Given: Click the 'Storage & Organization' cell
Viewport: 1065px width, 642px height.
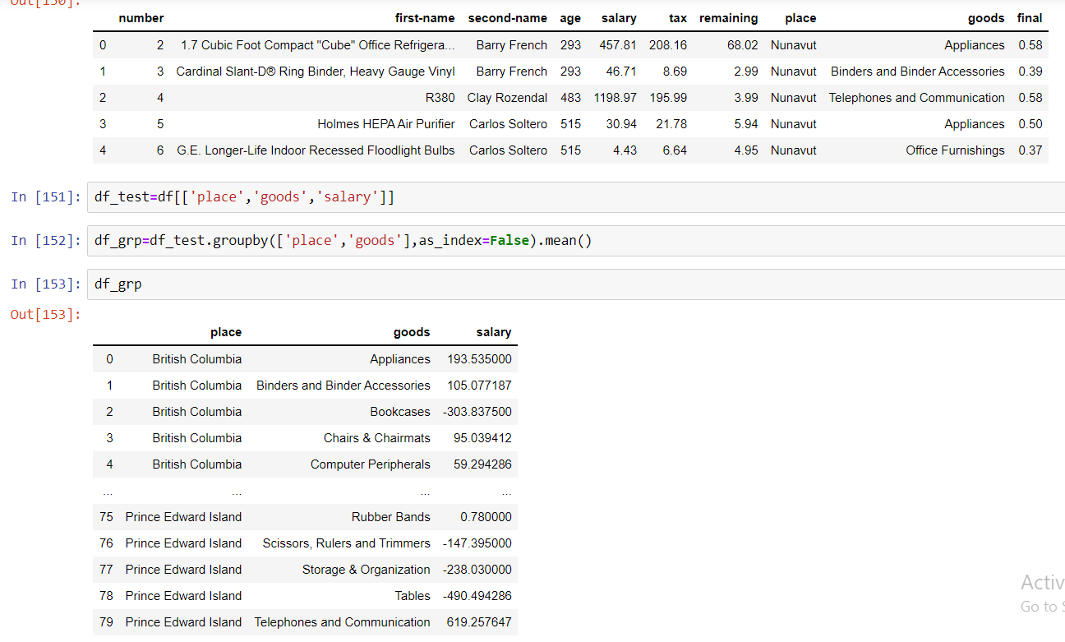Looking at the screenshot, I should point(367,570).
